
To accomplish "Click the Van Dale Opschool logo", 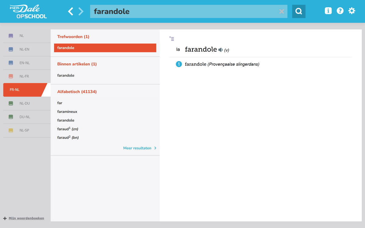I will pyautogui.click(x=28, y=11).
